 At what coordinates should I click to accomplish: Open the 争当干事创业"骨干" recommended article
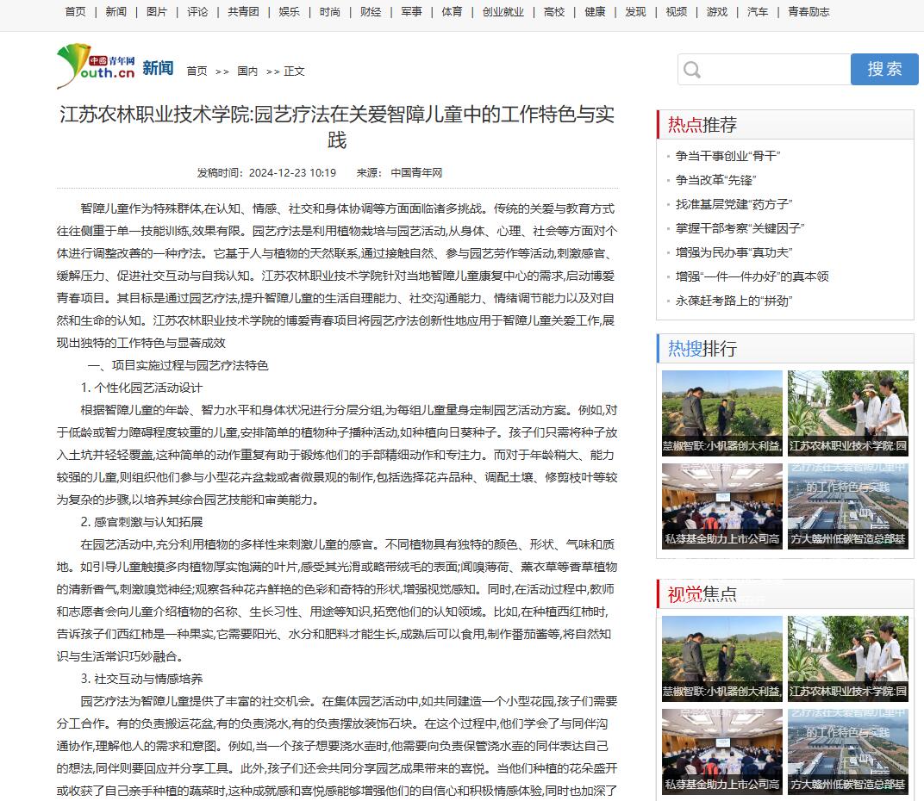[727, 156]
